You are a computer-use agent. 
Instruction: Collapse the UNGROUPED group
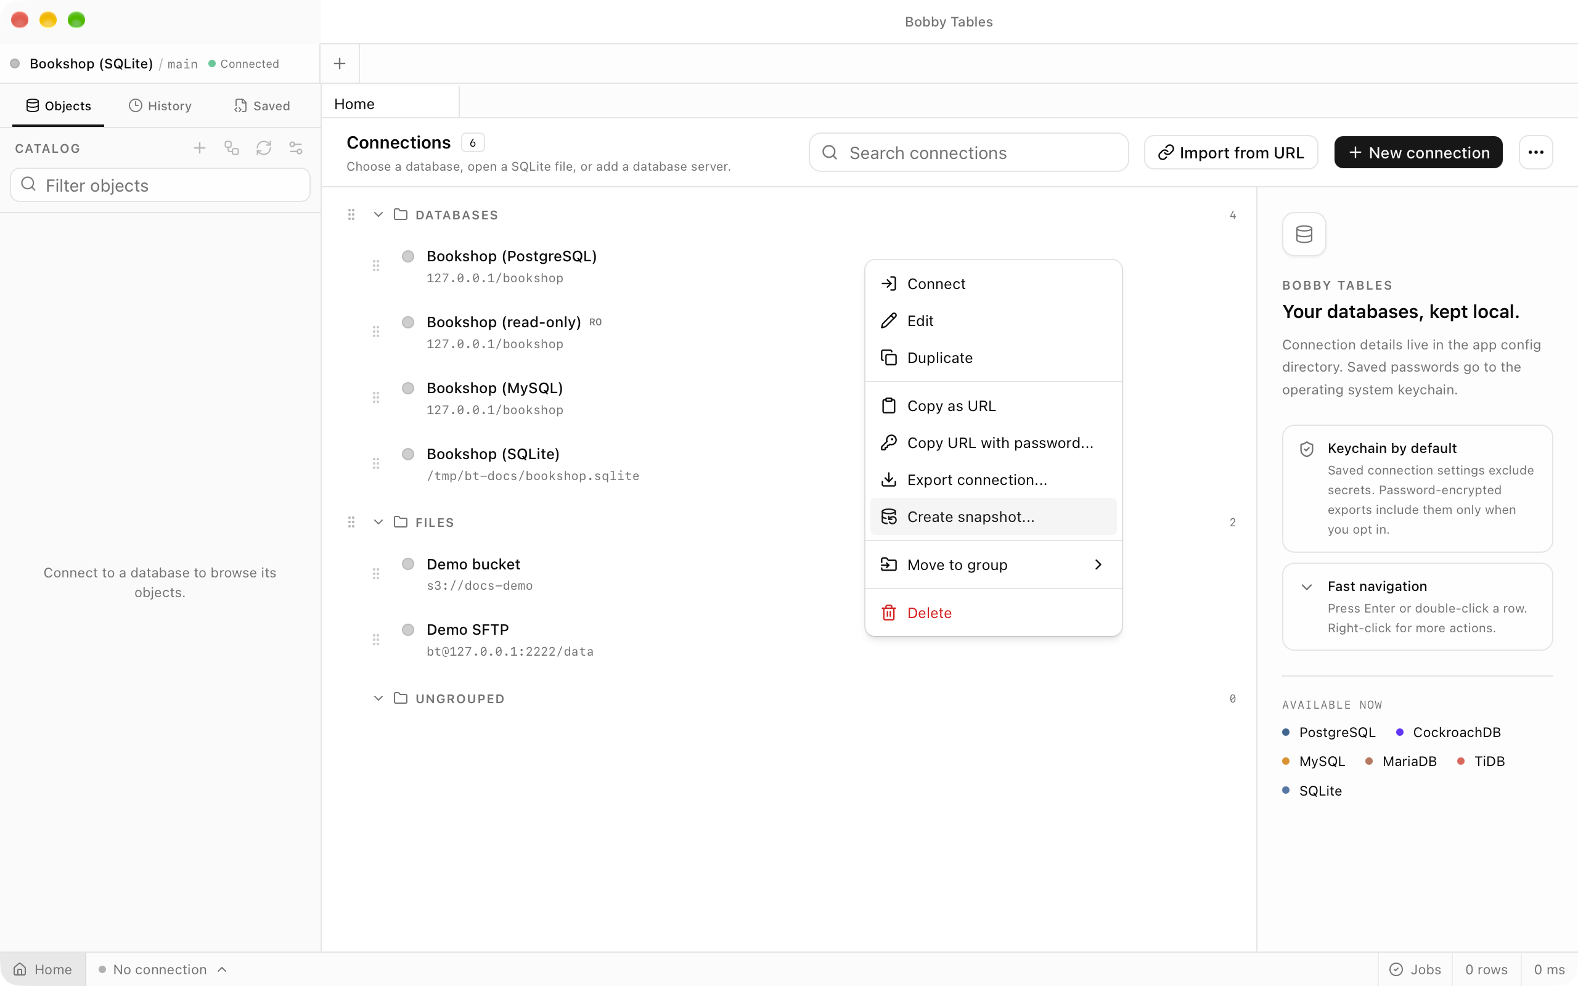378,698
